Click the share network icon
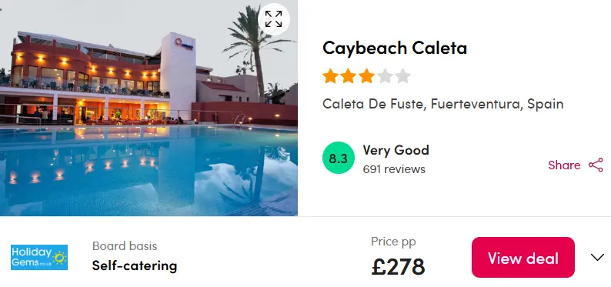611x287 pixels. coord(596,165)
